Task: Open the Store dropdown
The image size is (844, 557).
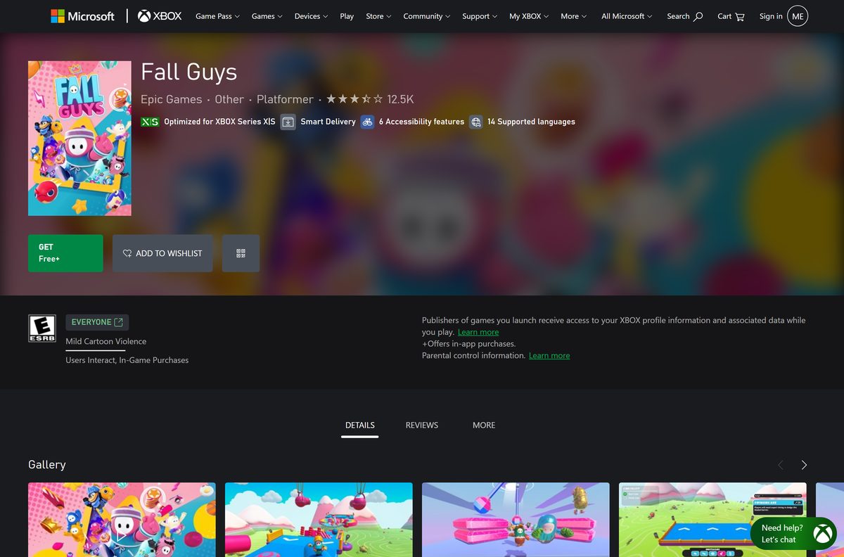Action: click(x=379, y=16)
